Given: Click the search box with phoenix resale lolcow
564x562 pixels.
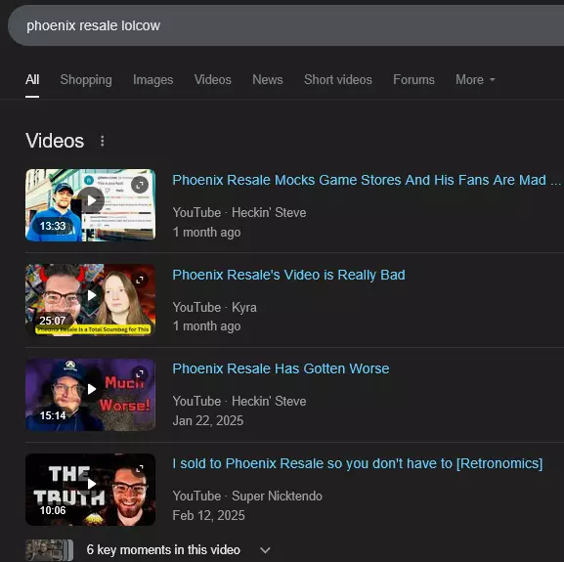Looking at the screenshot, I should tap(285, 25).
